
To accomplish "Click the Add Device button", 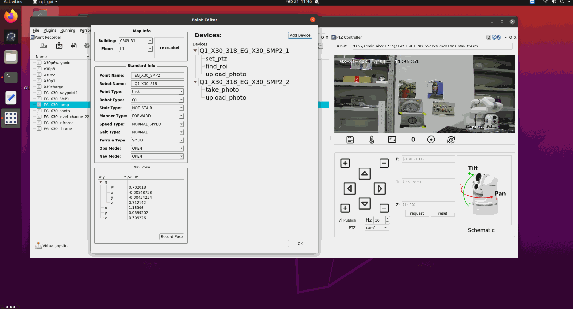I will (300, 35).
